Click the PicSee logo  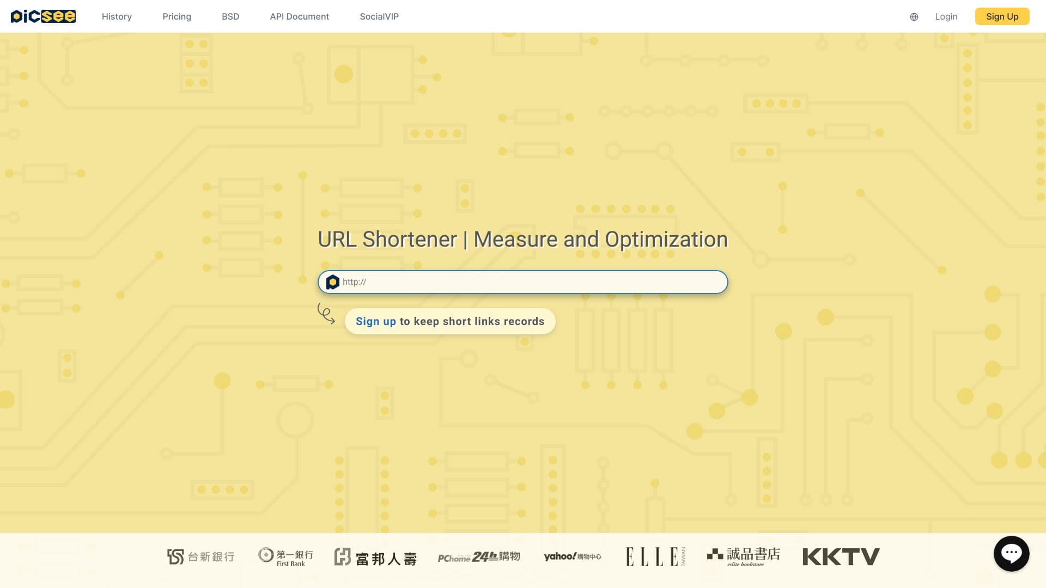click(x=44, y=16)
